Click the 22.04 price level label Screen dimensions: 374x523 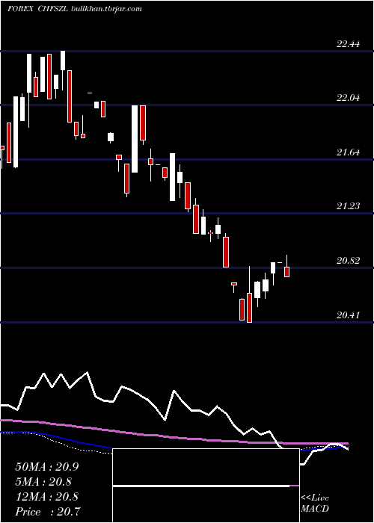348,98
